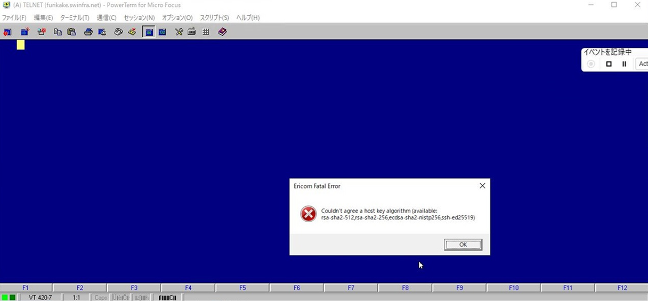Click the F11 function key button

pyautogui.click(x=568, y=288)
